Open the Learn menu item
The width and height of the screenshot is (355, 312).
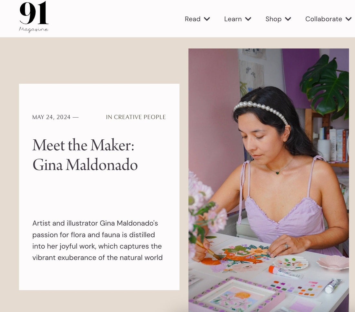click(x=233, y=19)
